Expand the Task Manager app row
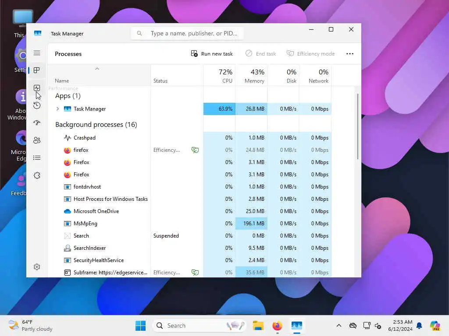The width and height of the screenshot is (449, 336). [x=57, y=109]
